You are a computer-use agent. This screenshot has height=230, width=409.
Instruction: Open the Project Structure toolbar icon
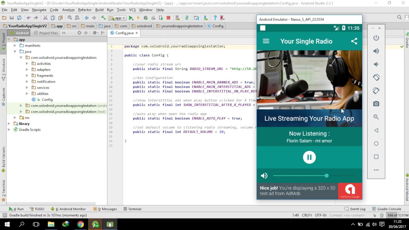197,18
